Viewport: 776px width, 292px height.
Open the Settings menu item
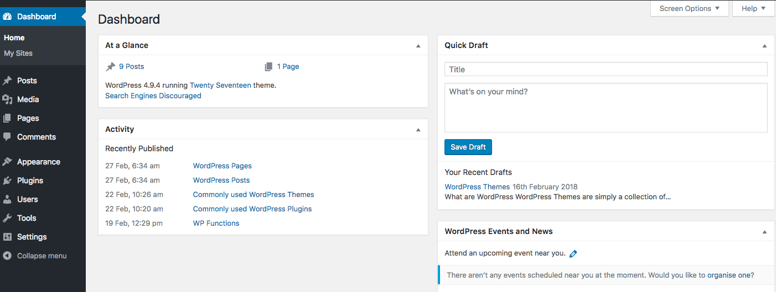(32, 237)
